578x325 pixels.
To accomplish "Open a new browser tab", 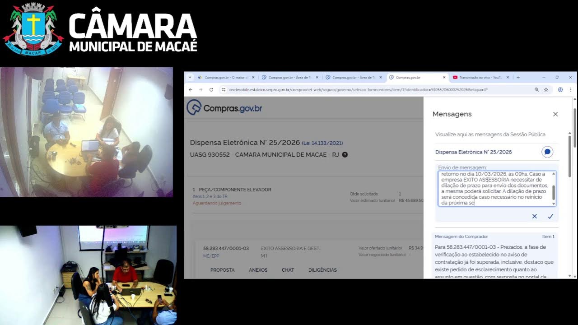I will (x=518, y=78).
